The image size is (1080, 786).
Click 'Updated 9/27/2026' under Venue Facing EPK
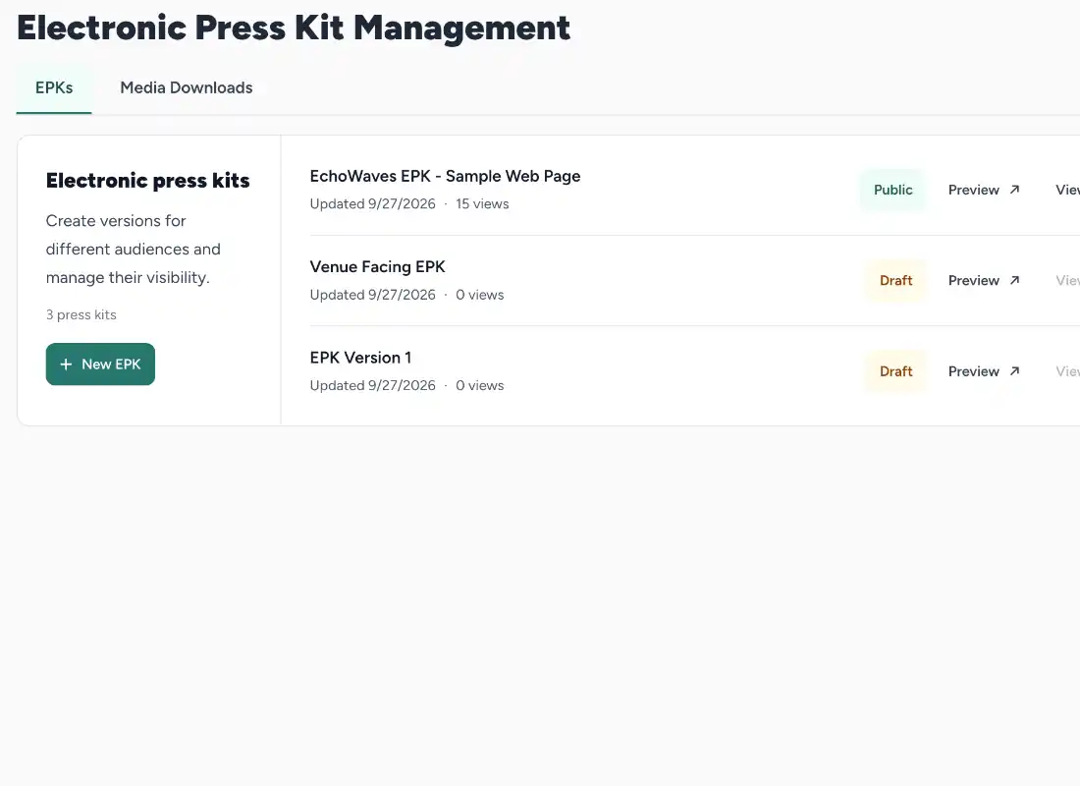click(x=373, y=295)
